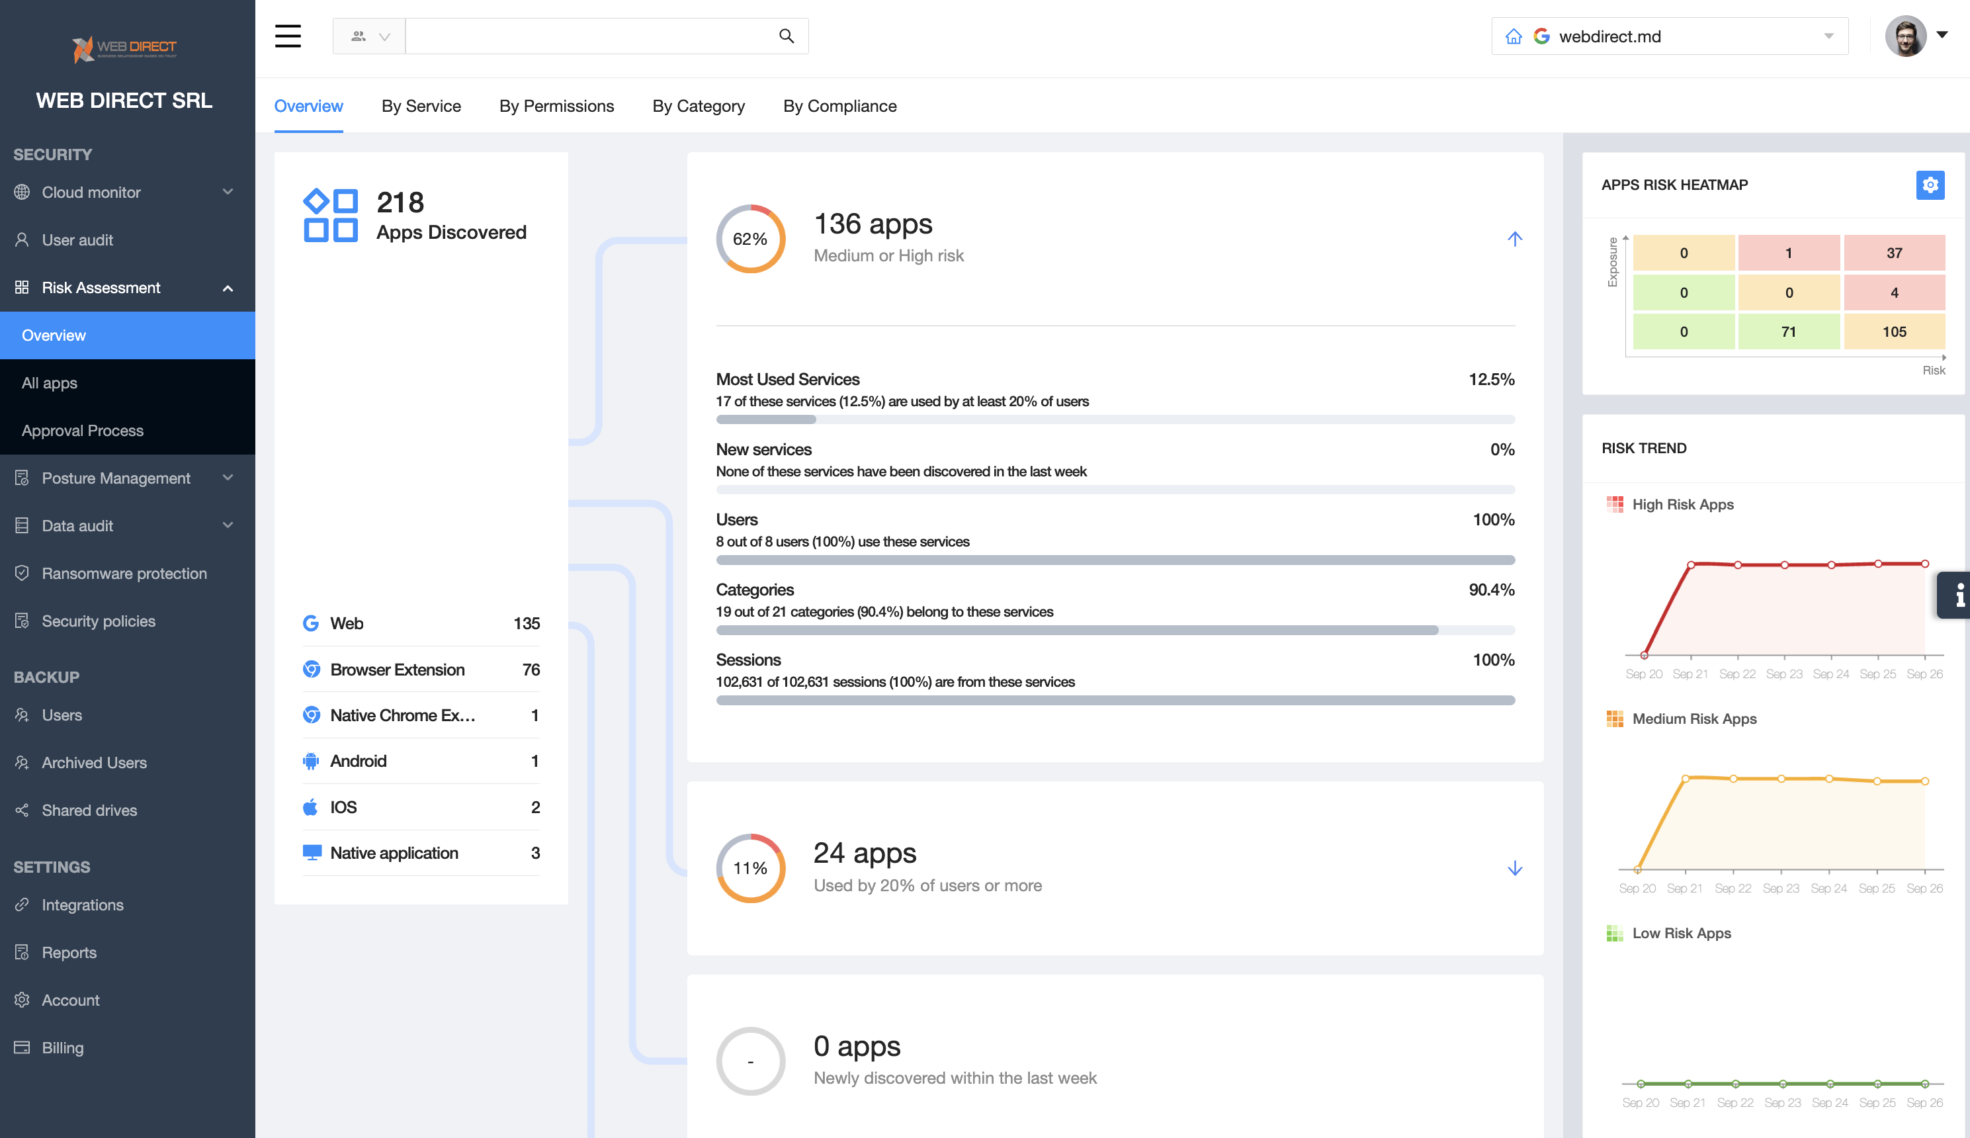Open the webdirect.md domain dropdown
Screen dimensions: 1970x1138
coord(1828,37)
